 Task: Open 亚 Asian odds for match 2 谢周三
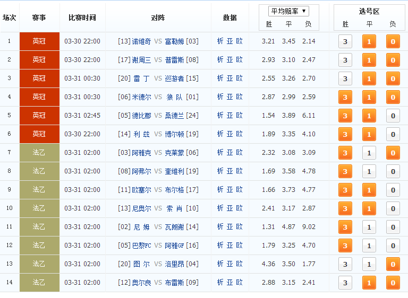click(229, 60)
